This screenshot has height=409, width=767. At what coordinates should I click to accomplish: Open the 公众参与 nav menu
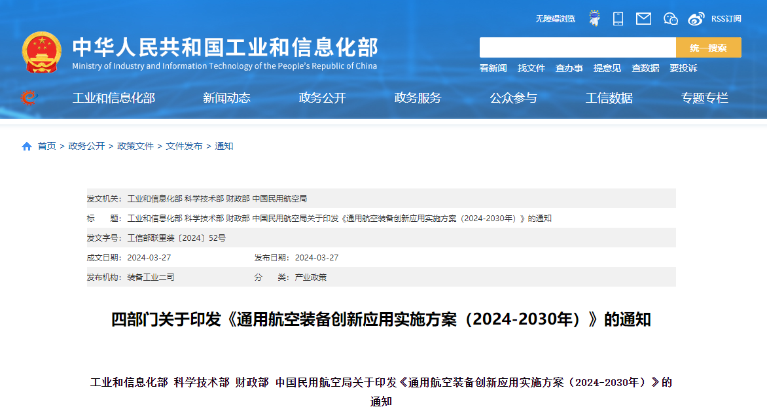coord(514,98)
